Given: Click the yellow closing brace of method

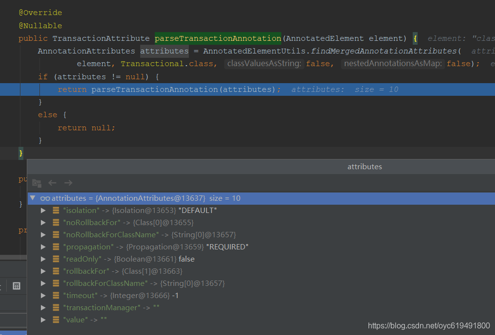Looking at the screenshot, I should tap(21, 153).
